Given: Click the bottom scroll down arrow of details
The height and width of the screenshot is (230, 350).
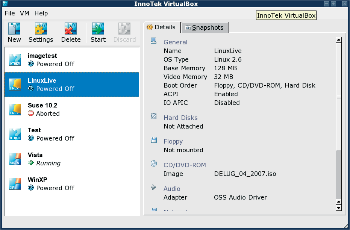Looking at the screenshot, I should click(x=339, y=208).
